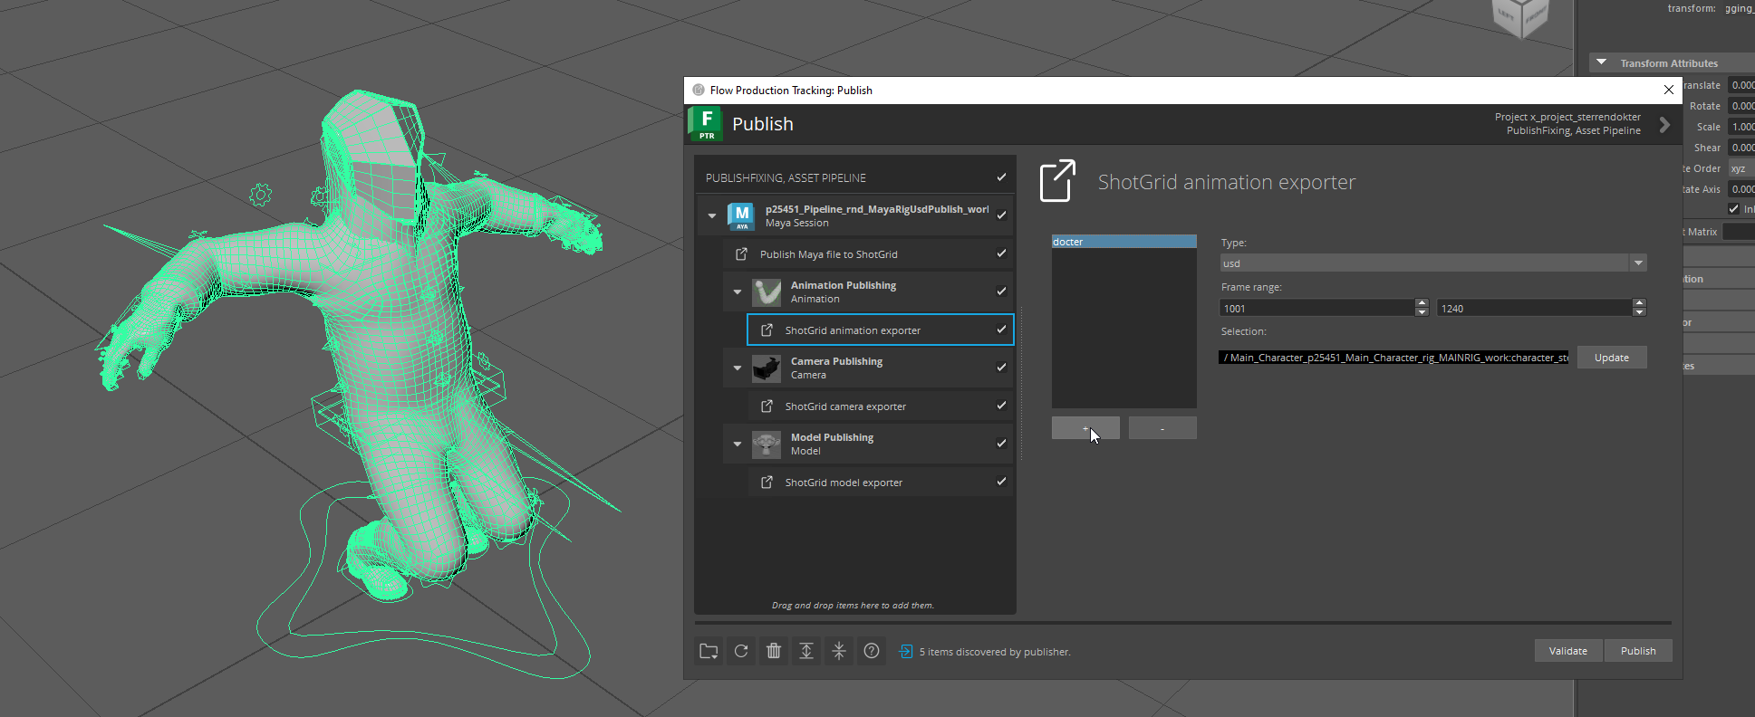Click the Scale value field in Maya
1755x717 pixels.
[x=1741, y=127]
